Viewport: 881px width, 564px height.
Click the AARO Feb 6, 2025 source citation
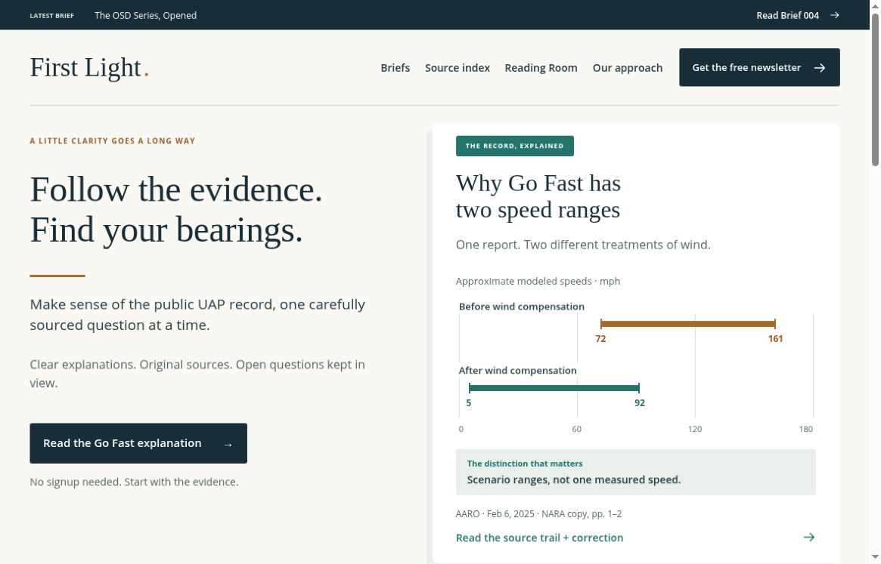point(539,514)
